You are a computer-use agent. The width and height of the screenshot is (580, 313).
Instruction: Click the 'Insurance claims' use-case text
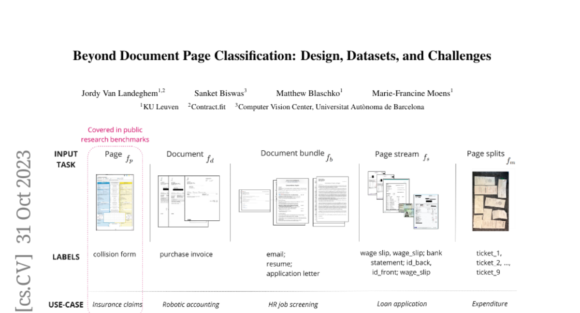coord(117,305)
